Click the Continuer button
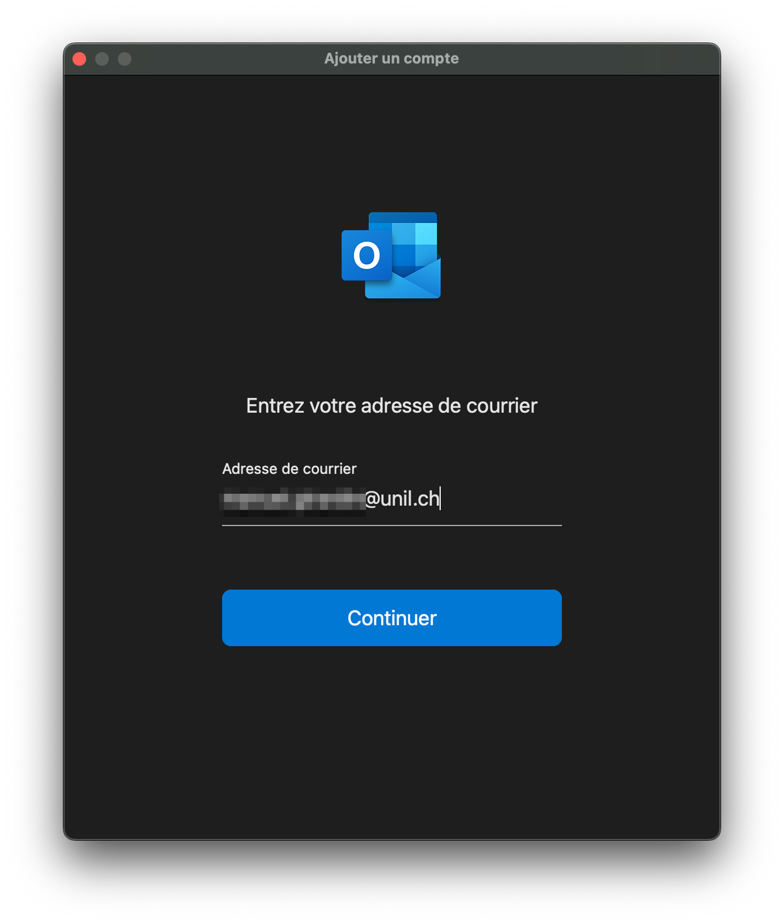 392,618
